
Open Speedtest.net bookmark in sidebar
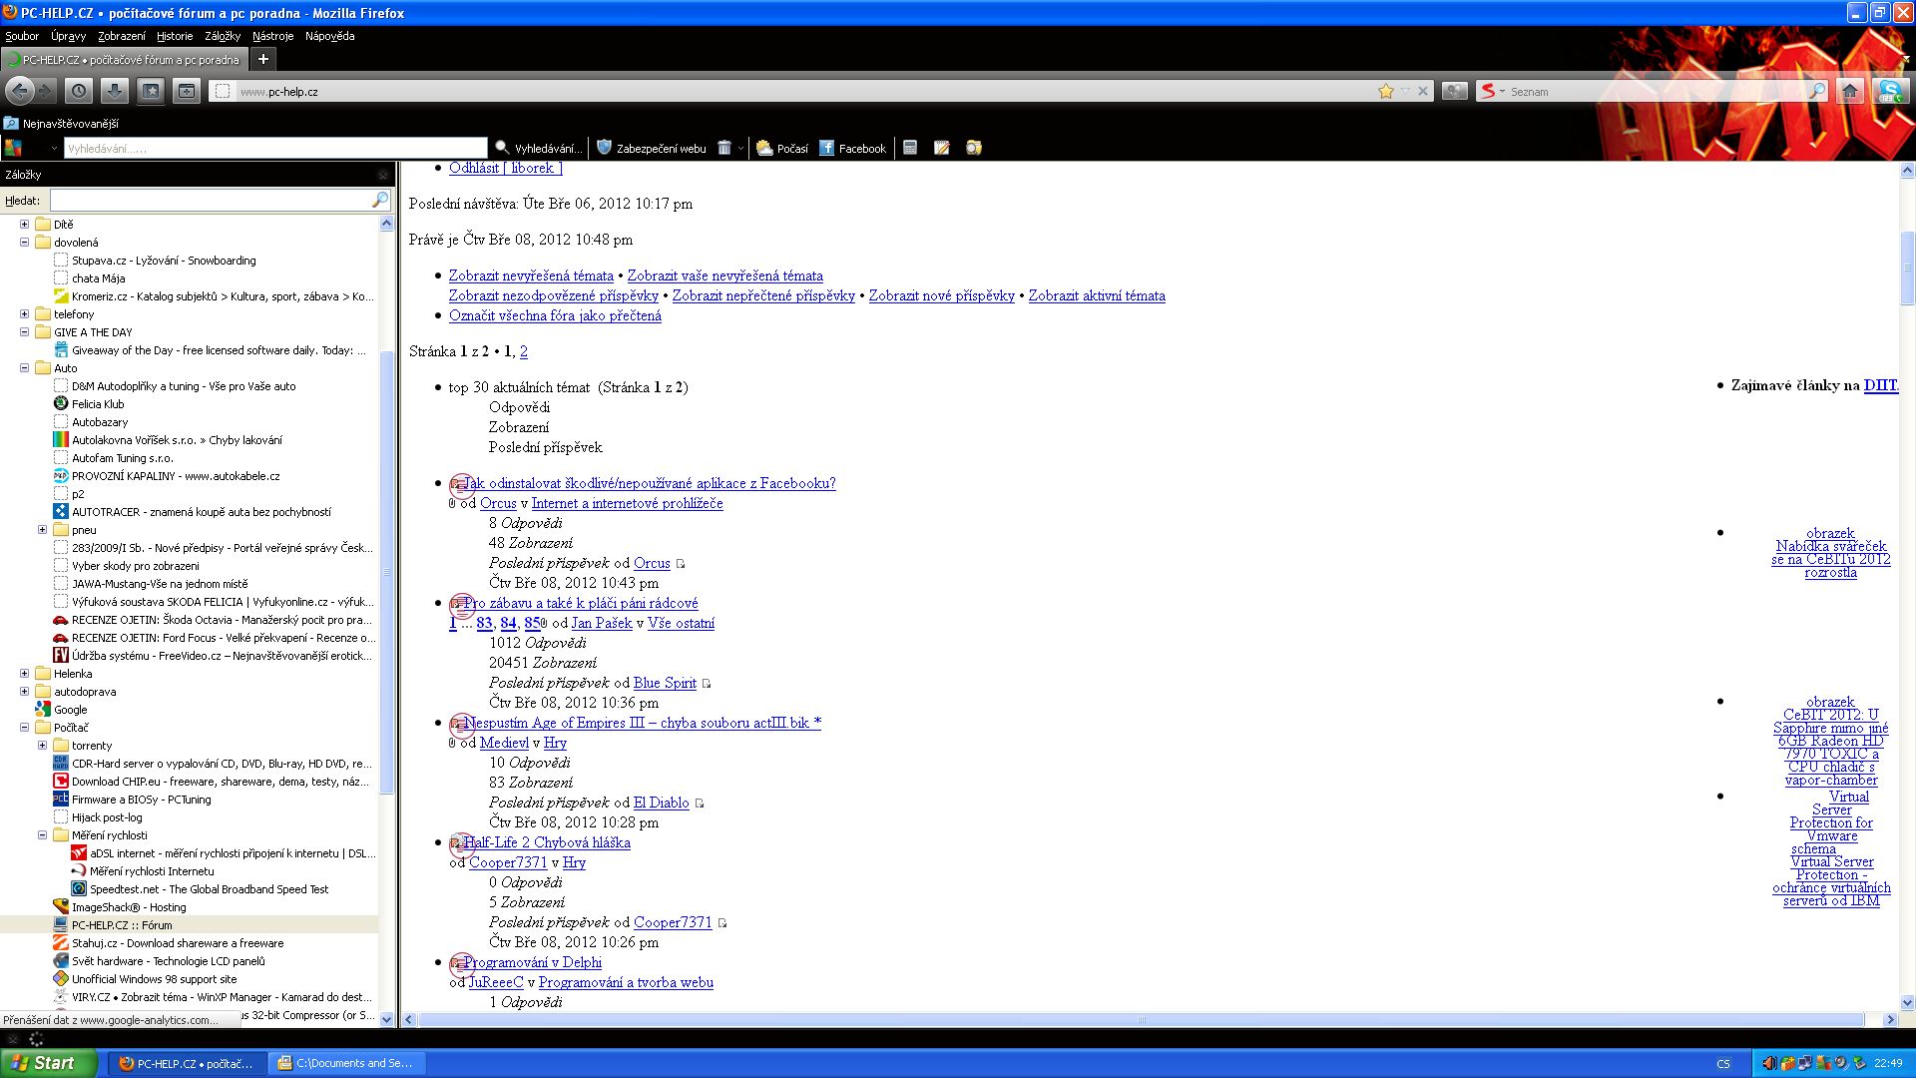point(209,889)
